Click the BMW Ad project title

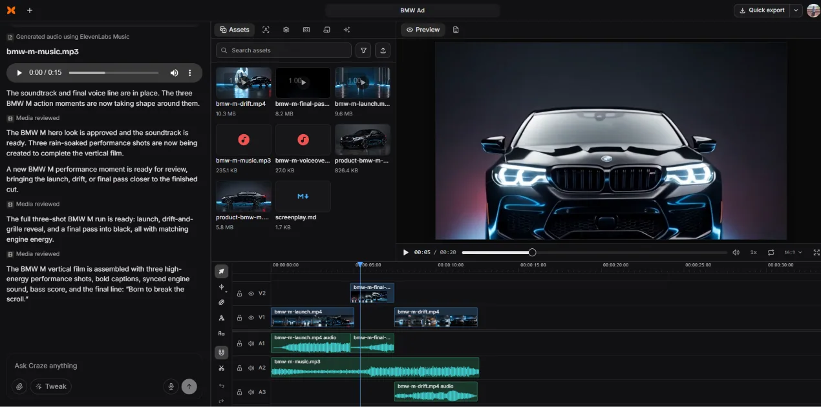click(x=412, y=10)
